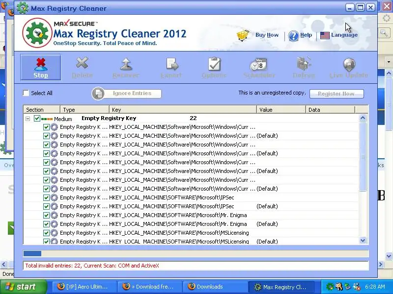Click the Type column header

pos(84,109)
